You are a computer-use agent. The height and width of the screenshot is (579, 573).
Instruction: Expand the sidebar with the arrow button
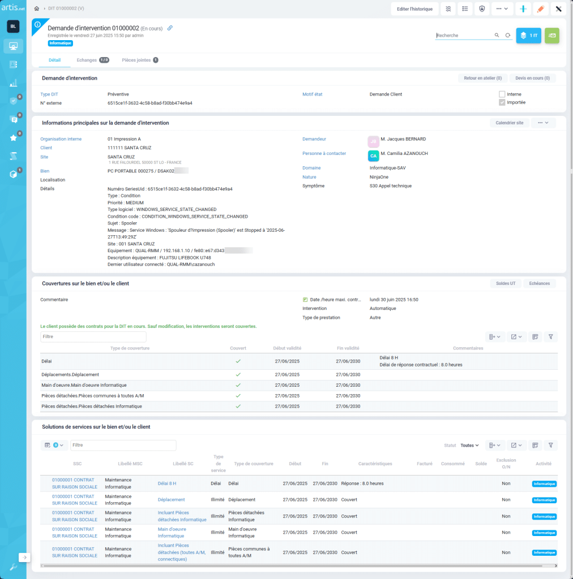(24, 557)
